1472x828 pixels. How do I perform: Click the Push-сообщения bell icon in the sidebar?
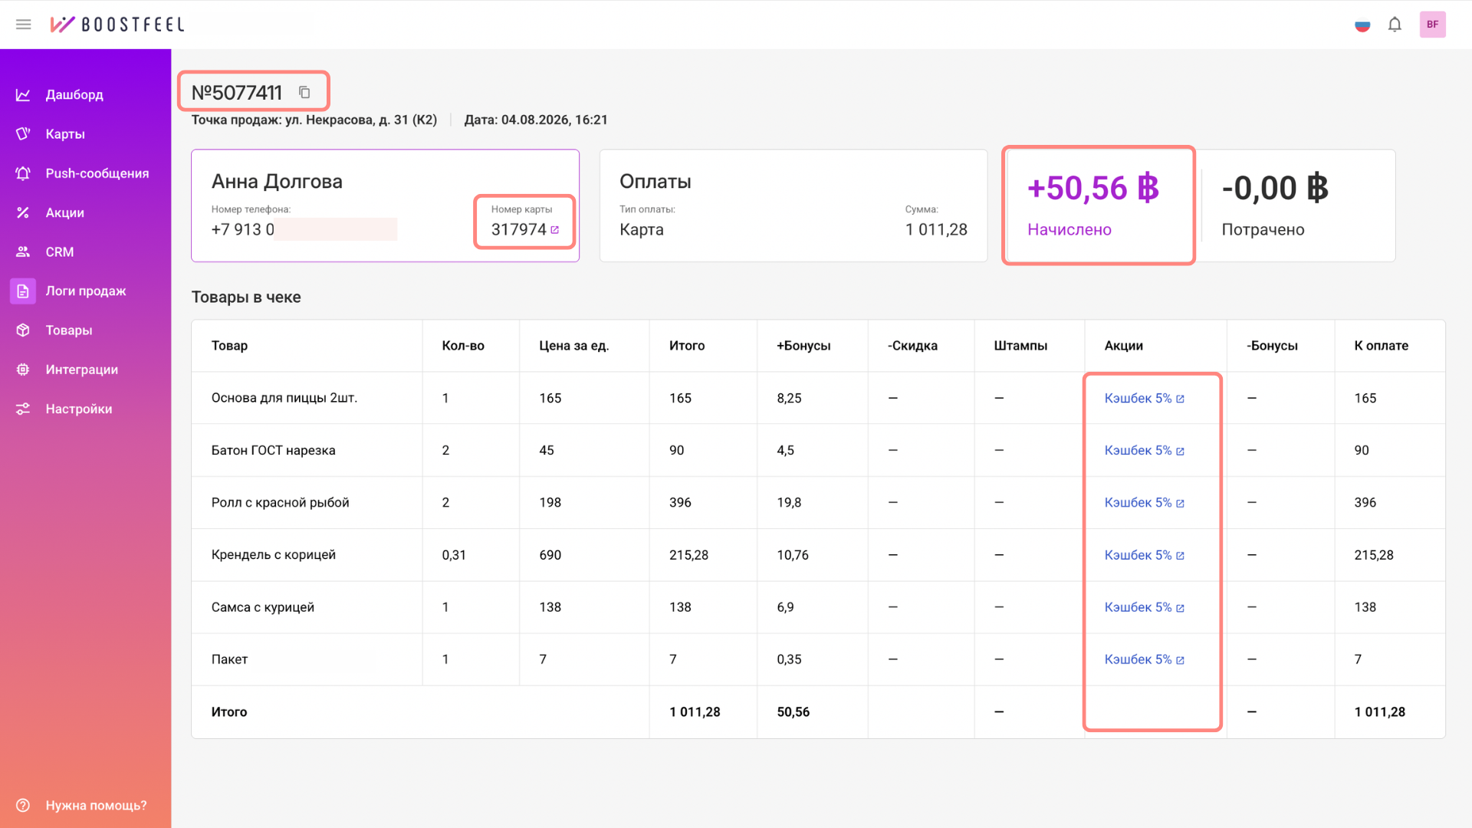(x=23, y=173)
